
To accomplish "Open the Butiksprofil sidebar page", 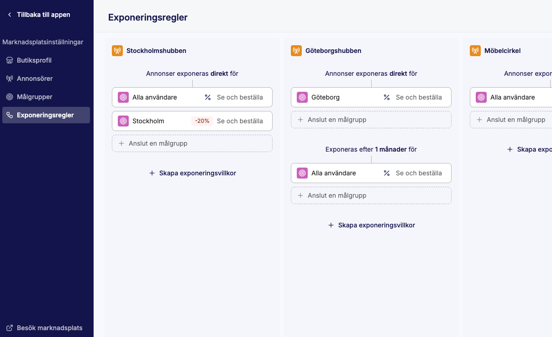I will (34, 60).
